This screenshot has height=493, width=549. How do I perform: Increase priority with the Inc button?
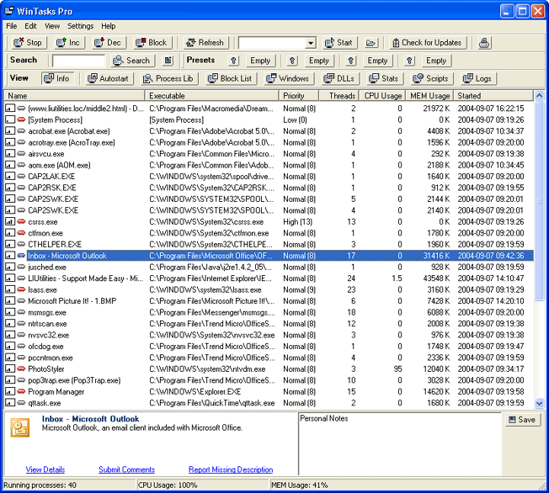tap(68, 43)
